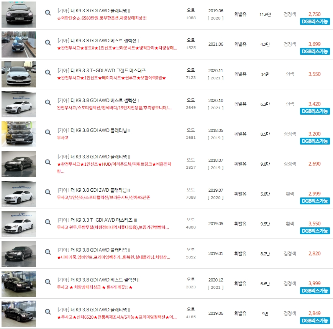Select thumbnail image of the 3,200 black 플래티넘 III
The width and height of the screenshot is (333, 329).
pyautogui.click(x=19, y=134)
